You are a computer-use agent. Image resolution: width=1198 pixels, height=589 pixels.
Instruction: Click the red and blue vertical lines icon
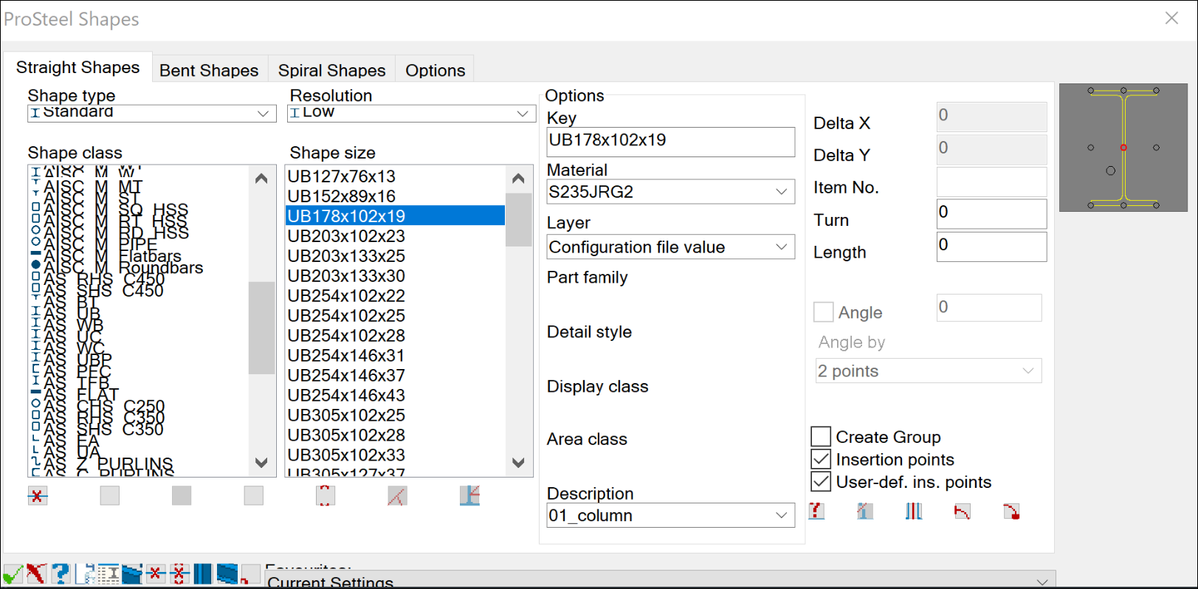coord(914,511)
